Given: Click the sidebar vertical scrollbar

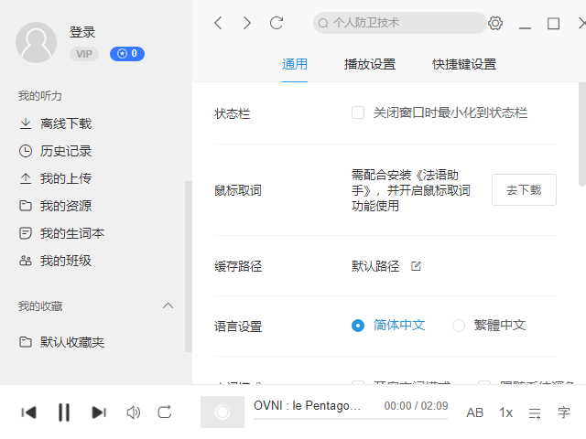Looking at the screenshot, I should click(x=189, y=266).
